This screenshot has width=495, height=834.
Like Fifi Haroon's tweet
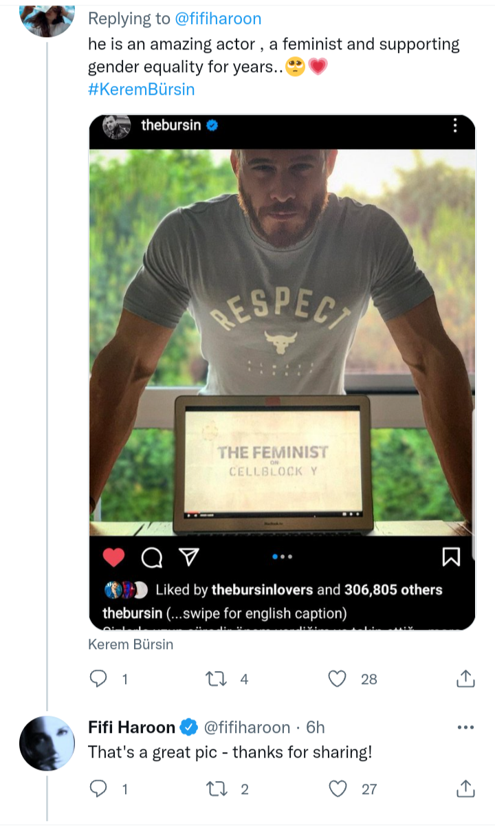point(337,789)
